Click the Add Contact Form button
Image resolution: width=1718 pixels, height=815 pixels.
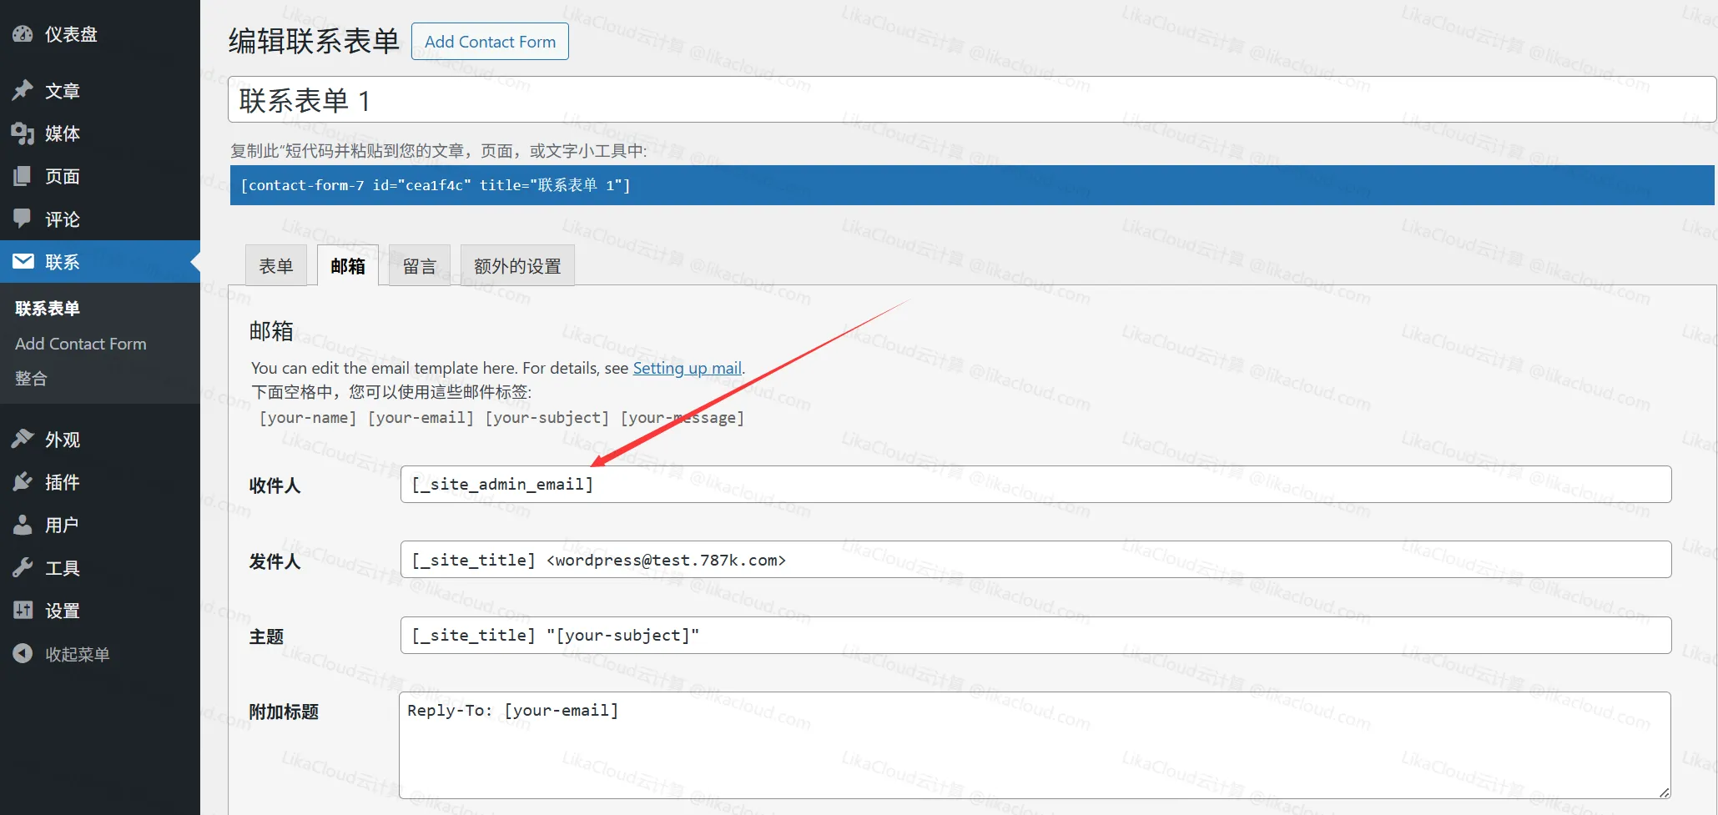point(490,41)
